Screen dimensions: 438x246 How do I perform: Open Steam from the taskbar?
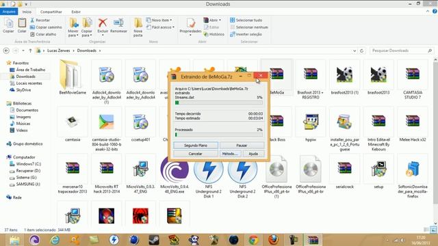tap(154, 240)
